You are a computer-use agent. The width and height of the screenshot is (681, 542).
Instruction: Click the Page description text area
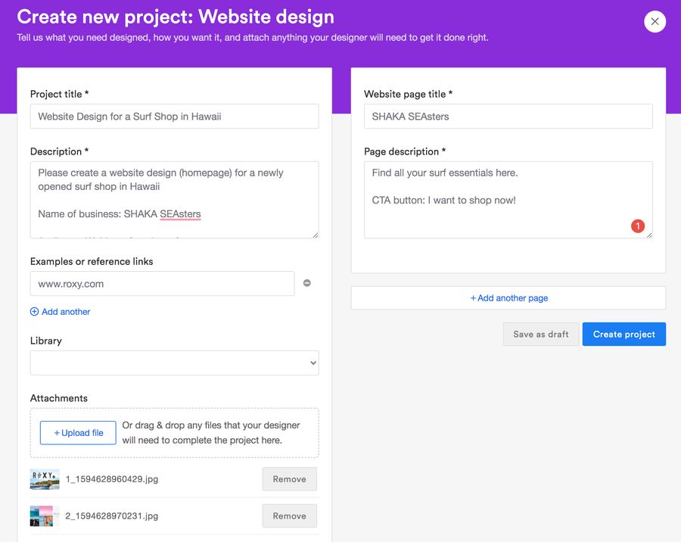[508, 200]
